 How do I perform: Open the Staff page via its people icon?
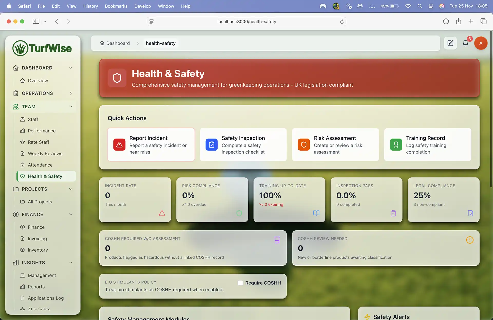22,119
